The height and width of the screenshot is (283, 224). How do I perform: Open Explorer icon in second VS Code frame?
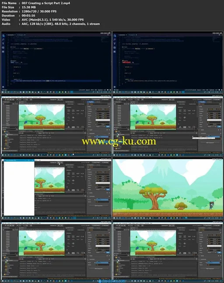click(x=115, y=35)
